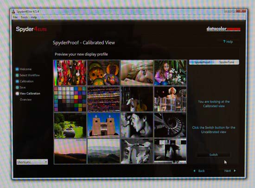
Task: Open the Shortcuts dropdown
Action: [32, 162]
